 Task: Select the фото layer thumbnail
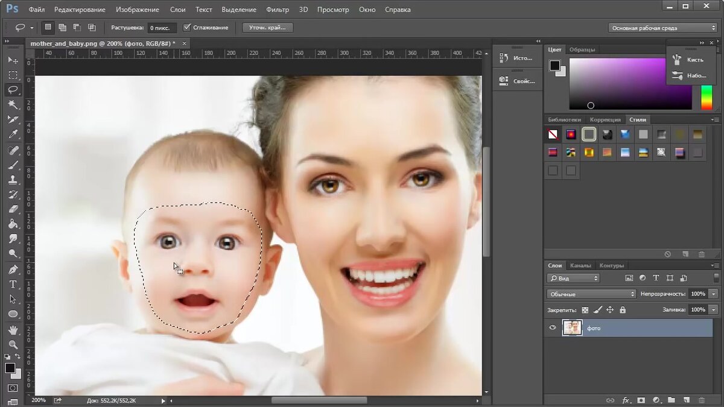pyautogui.click(x=572, y=328)
